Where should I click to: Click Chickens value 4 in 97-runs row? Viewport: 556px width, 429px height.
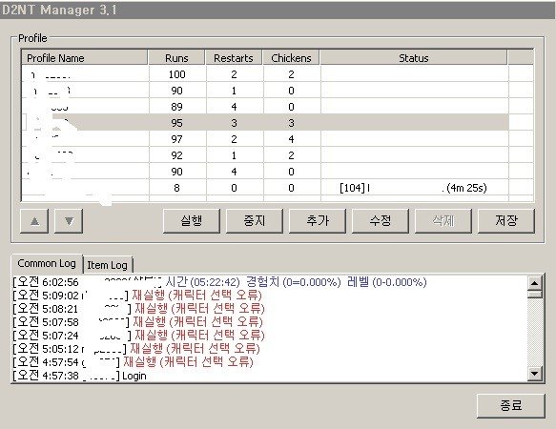[x=291, y=139]
